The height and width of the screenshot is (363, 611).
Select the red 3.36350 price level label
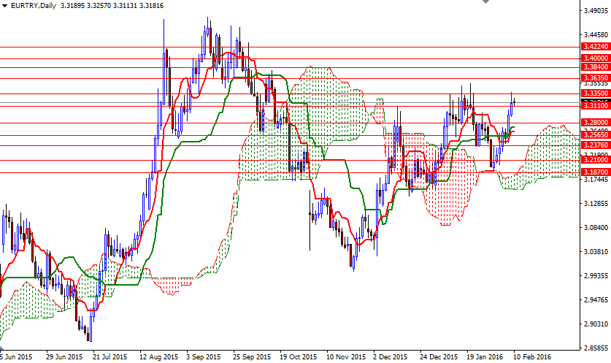(x=595, y=78)
